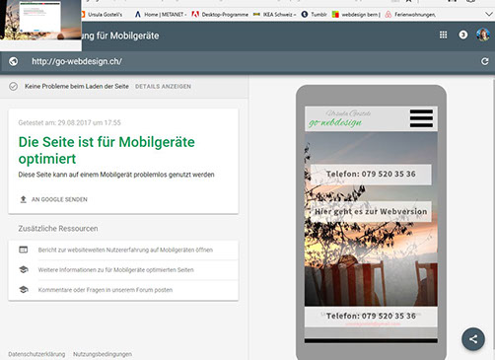495x360 pixels.
Task: Click the check-circle page loading status icon
Action: click(x=14, y=87)
